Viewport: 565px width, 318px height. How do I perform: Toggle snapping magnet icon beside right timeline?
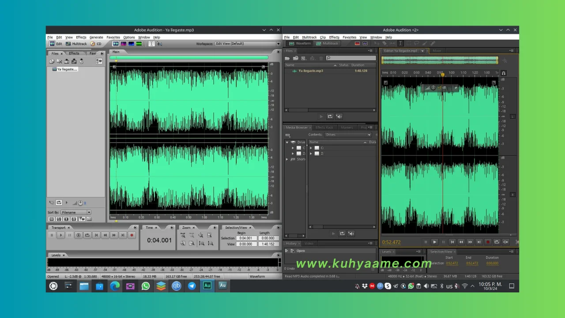click(504, 73)
